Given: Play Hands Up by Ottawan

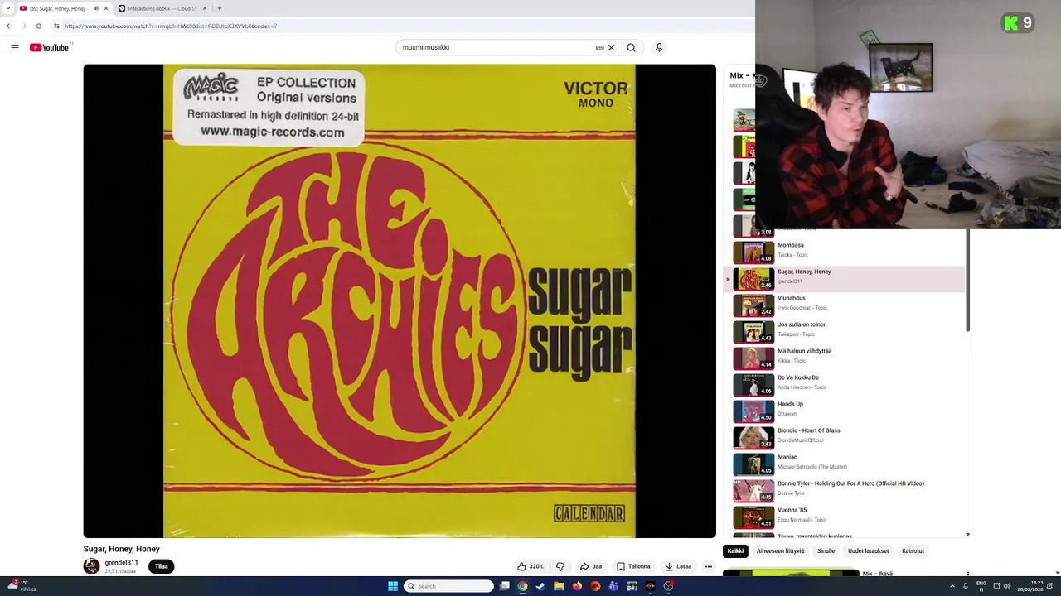Looking at the screenshot, I should point(845,411).
